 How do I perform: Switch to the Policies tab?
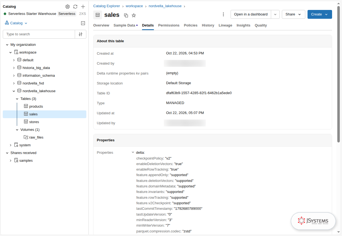click(191, 25)
